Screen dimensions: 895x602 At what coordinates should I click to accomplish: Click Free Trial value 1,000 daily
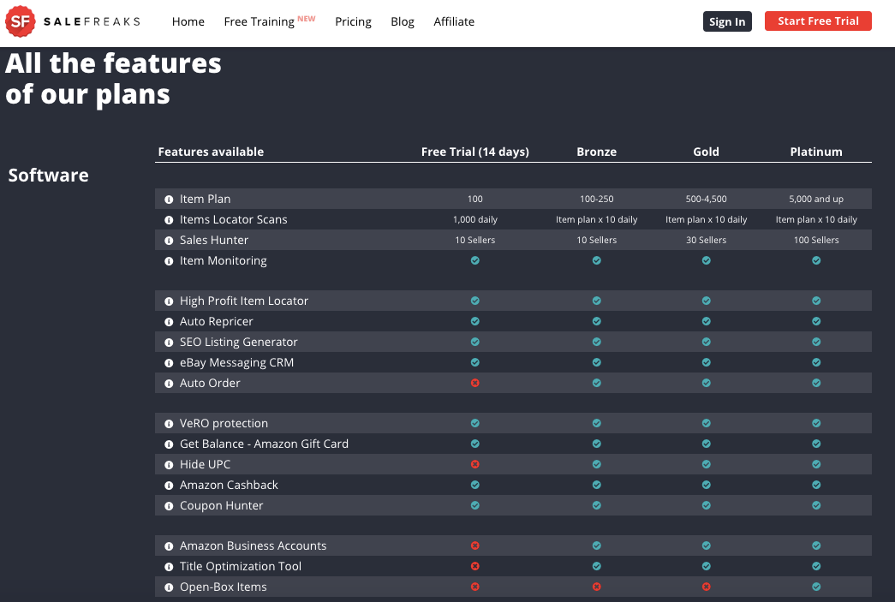click(x=474, y=220)
